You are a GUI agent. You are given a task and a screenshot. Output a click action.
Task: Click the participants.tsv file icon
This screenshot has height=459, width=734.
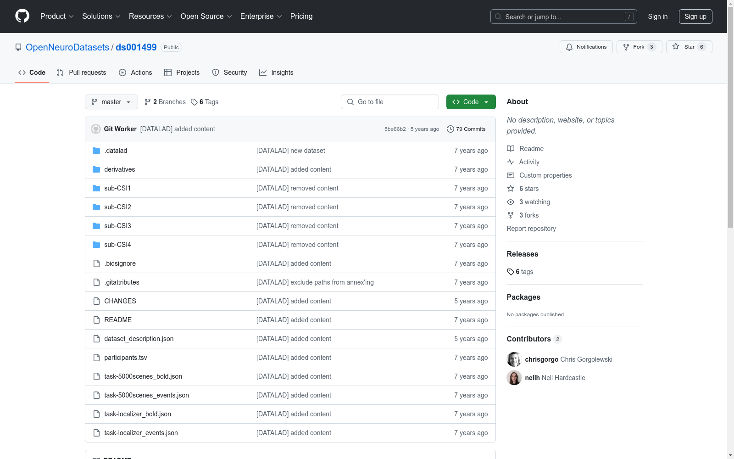96,358
